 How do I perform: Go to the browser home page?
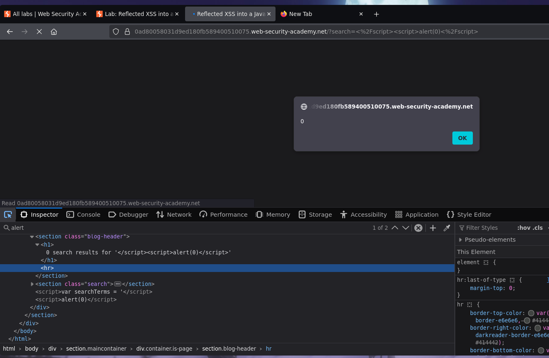click(x=54, y=32)
